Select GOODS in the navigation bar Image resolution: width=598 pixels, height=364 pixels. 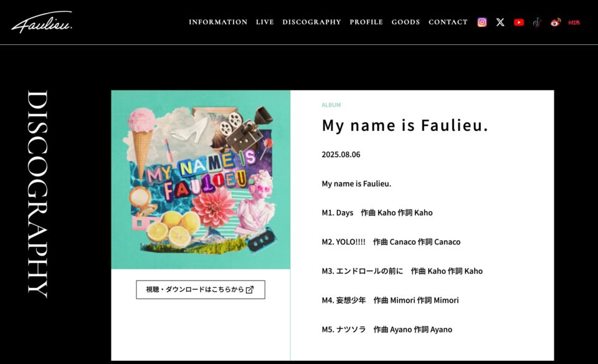[x=406, y=22]
